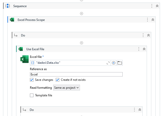Click the Excel Process Scope icon
161x116 pixels.
pyautogui.click(x=12, y=20)
